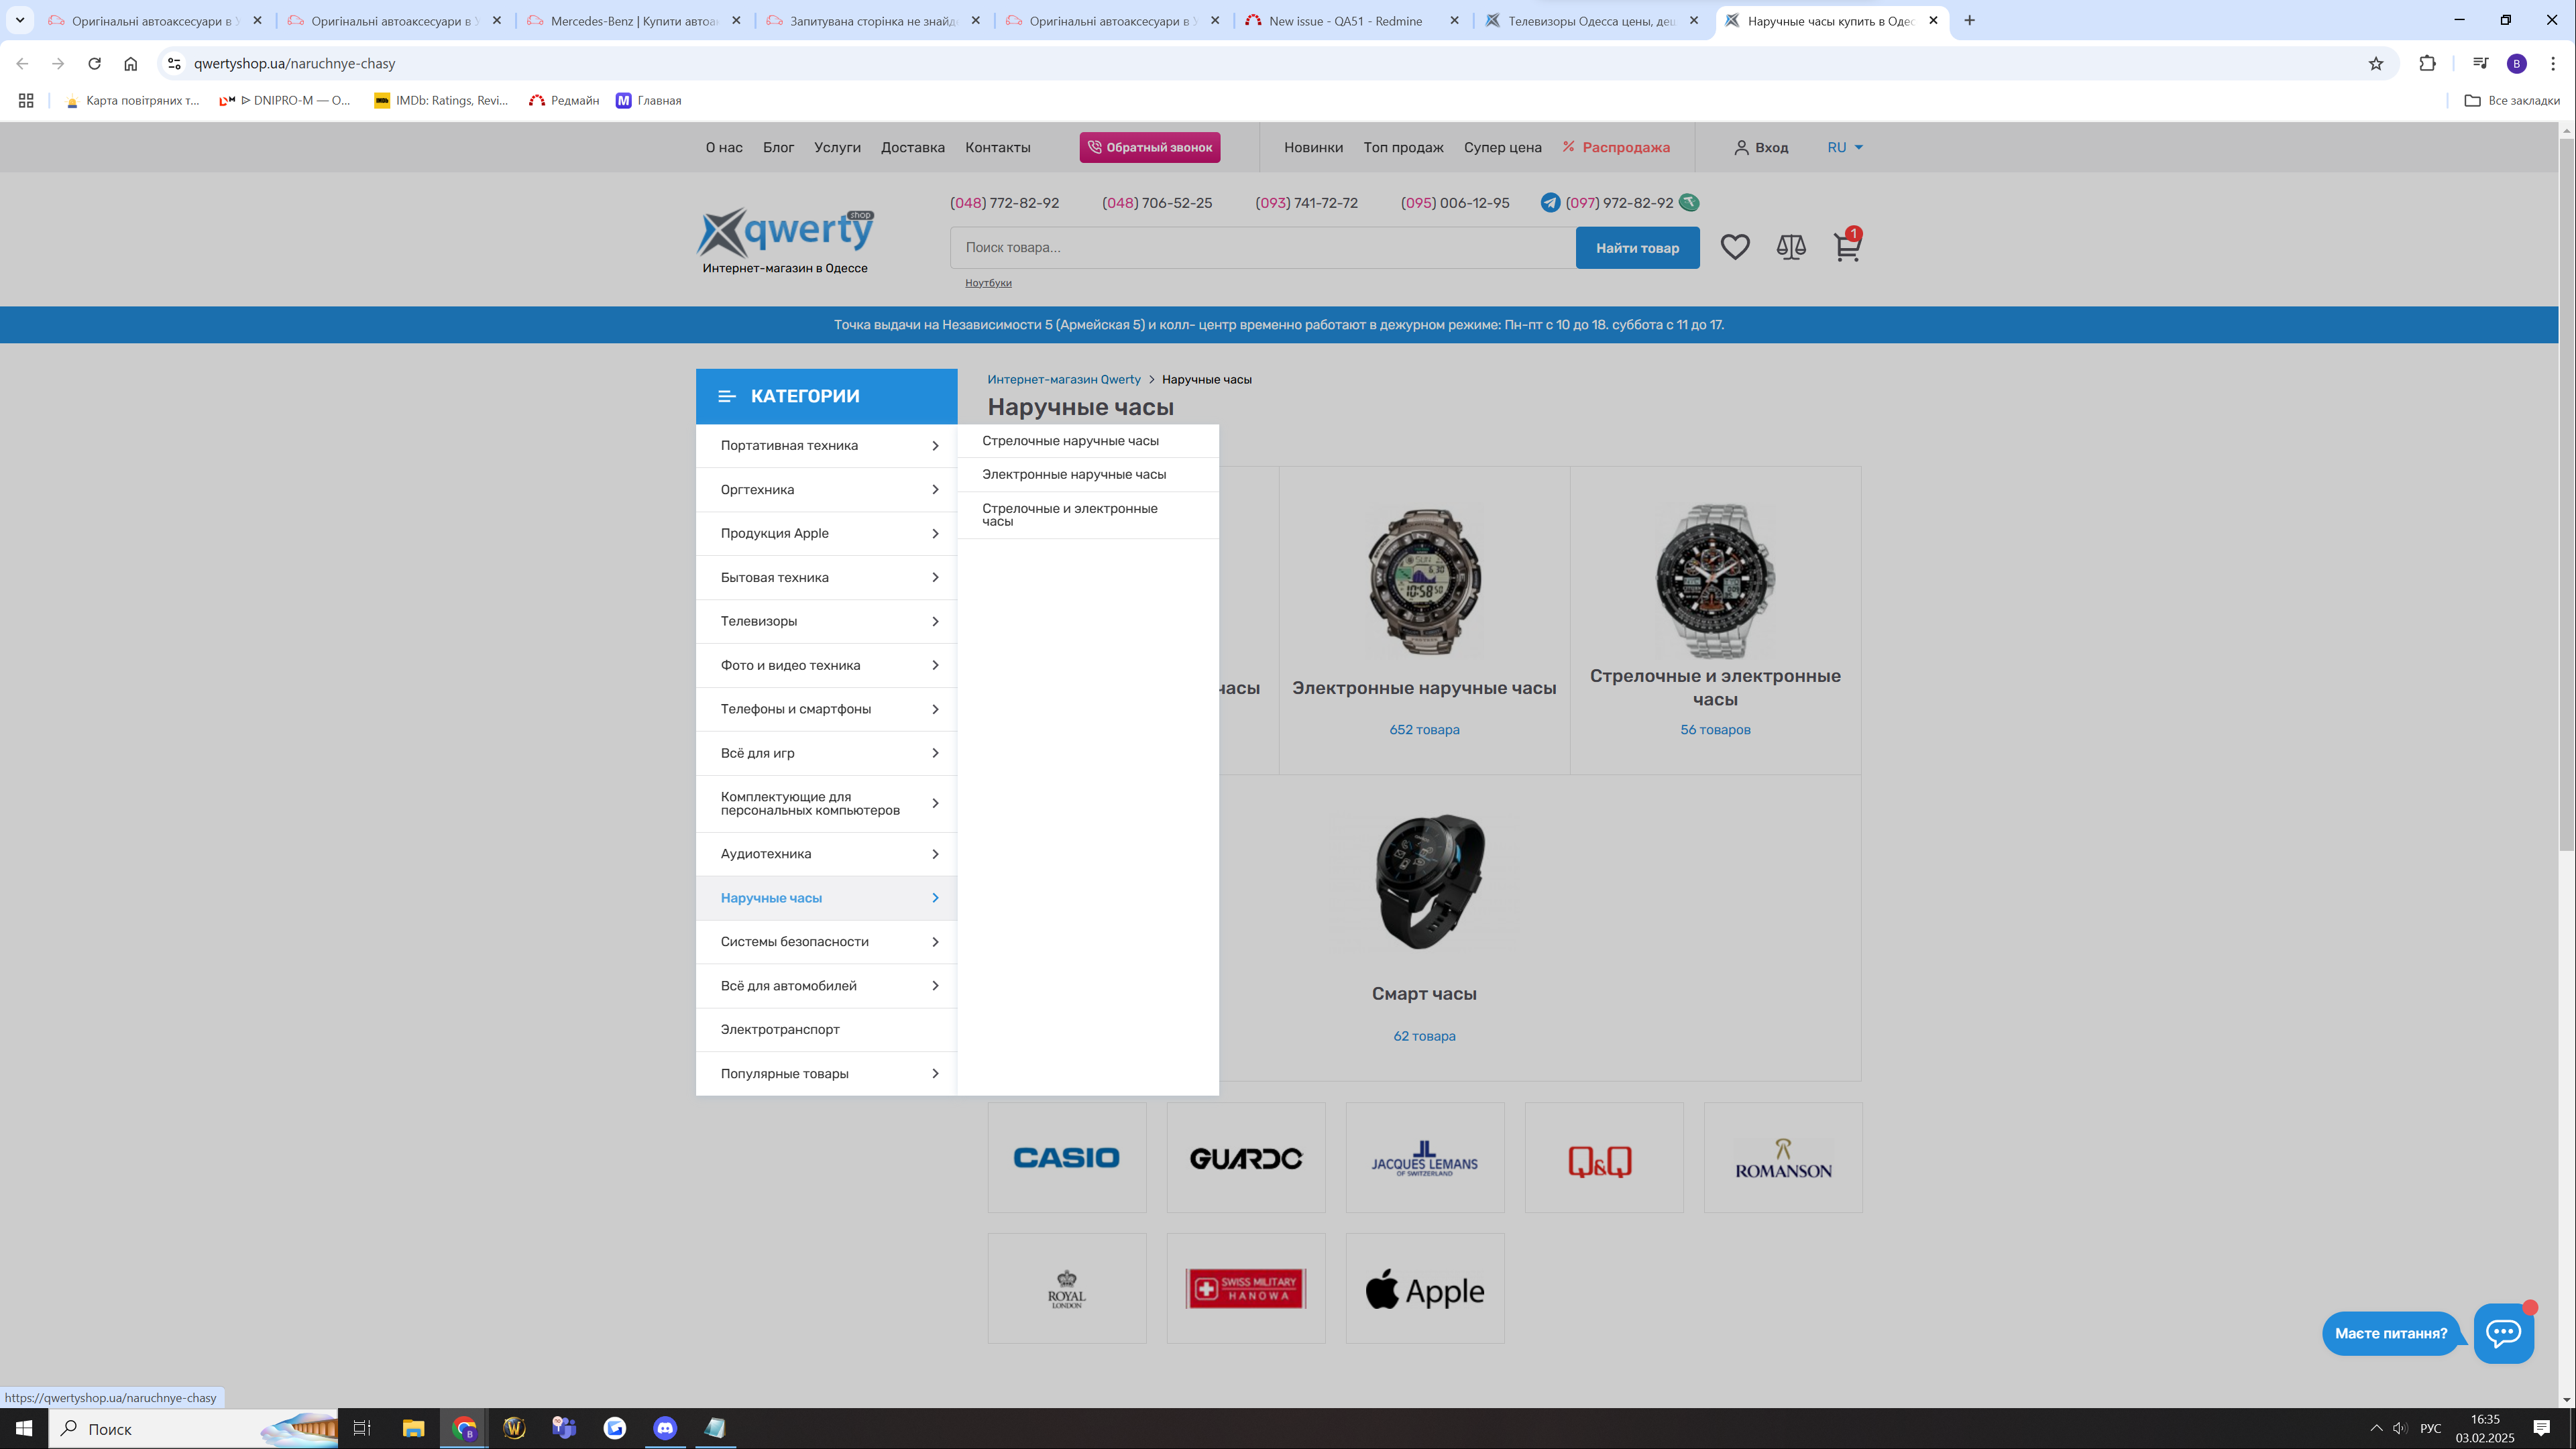
Task: Open Chrome extensions puzzle icon
Action: pyautogui.click(x=2427, y=64)
